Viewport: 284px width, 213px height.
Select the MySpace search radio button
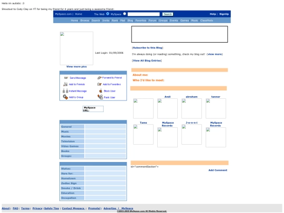[125, 14]
